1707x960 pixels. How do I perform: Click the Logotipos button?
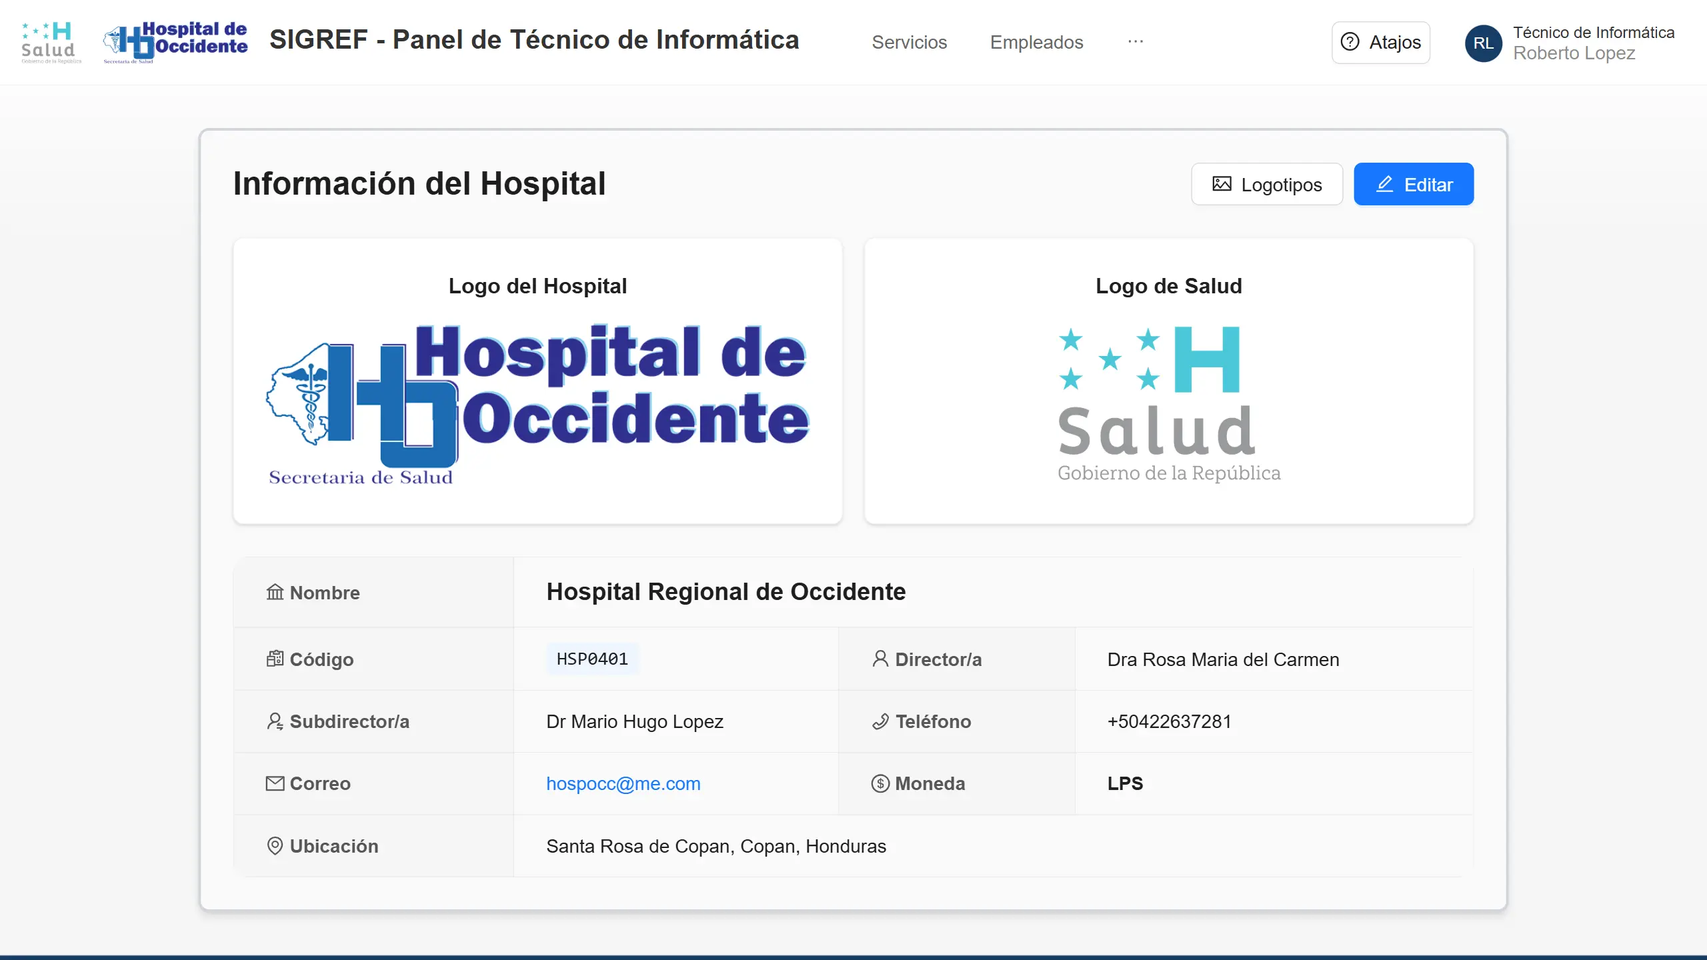[1267, 184]
